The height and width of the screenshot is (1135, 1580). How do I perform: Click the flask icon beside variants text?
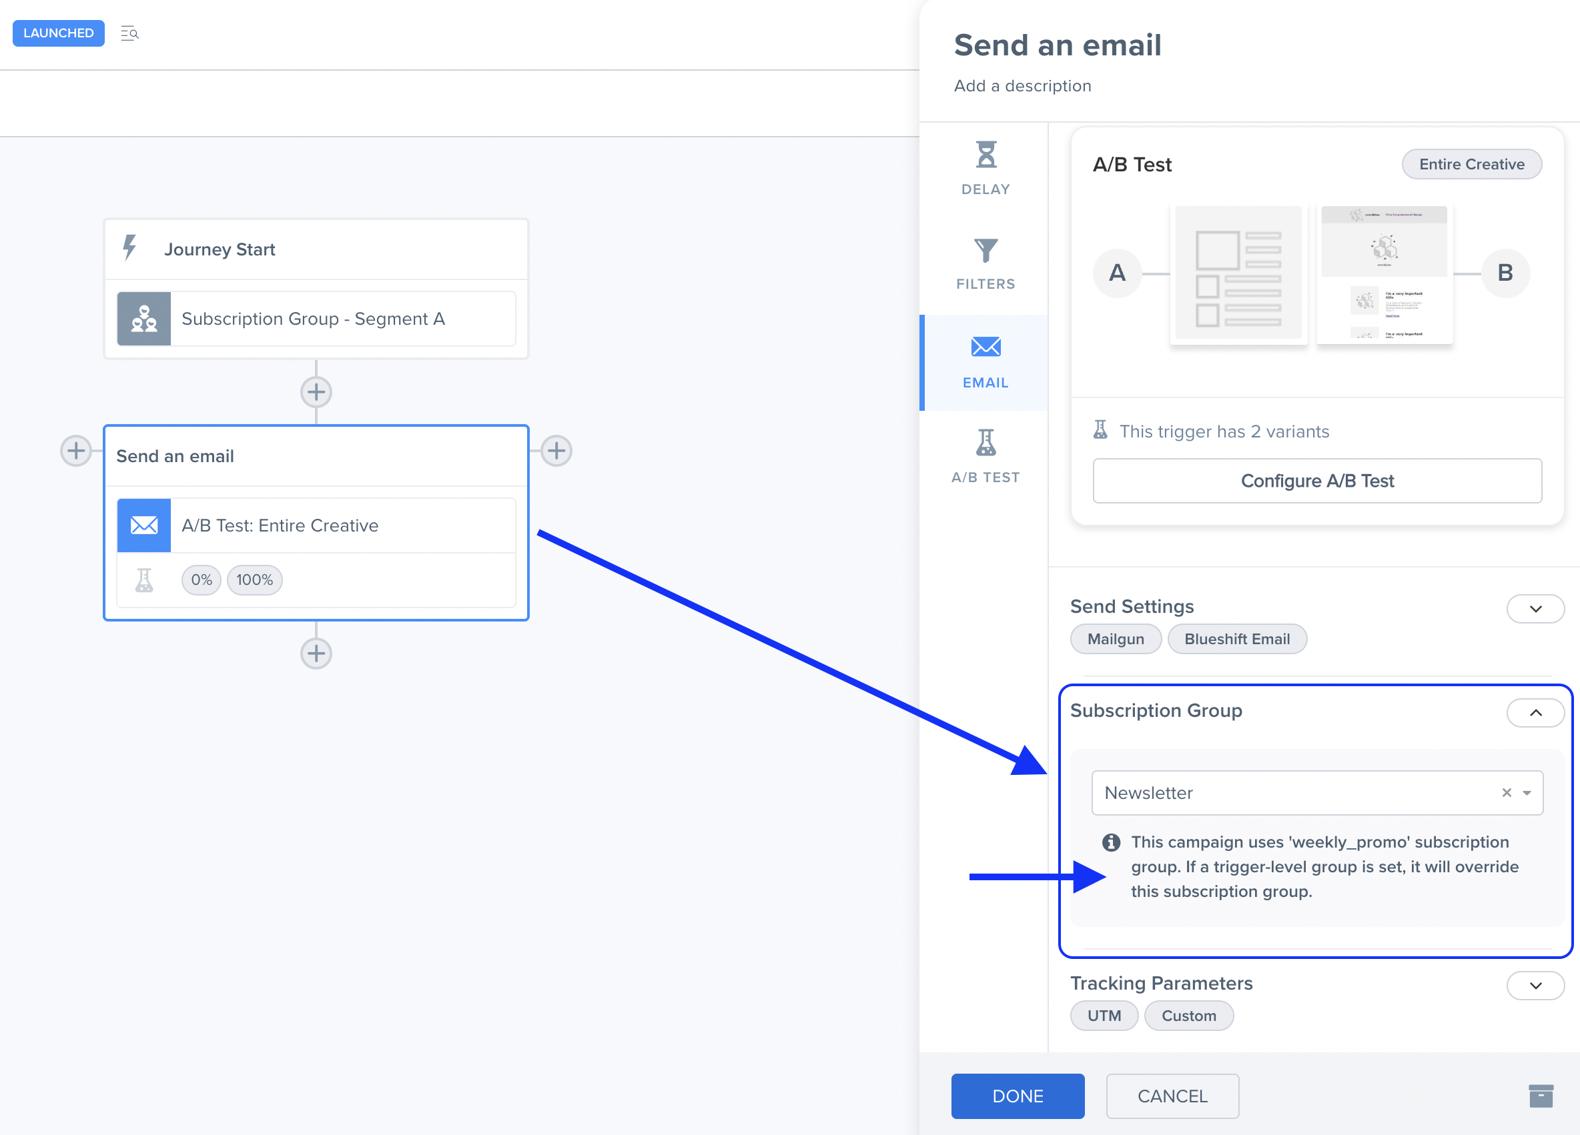tap(1101, 430)
